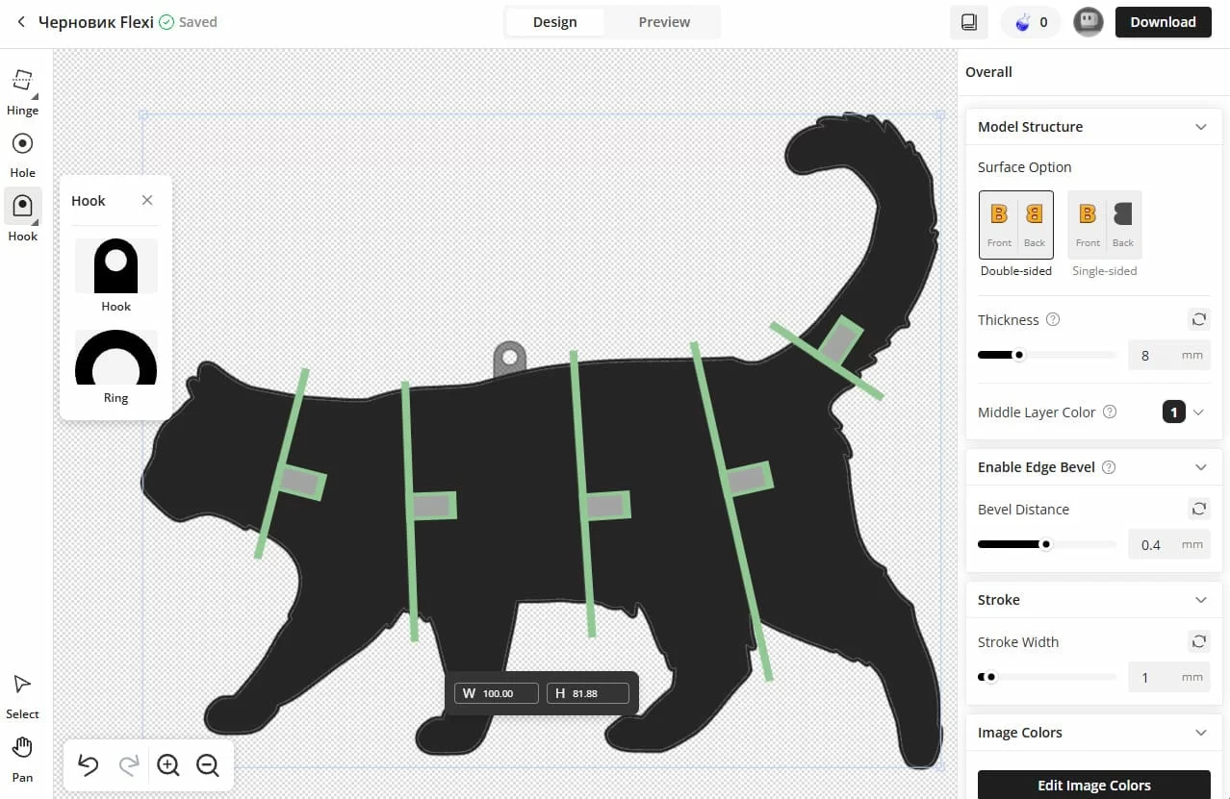Switch to the Preview tab
This screenshot has width=1230, height=799.
tap(664, 22)
